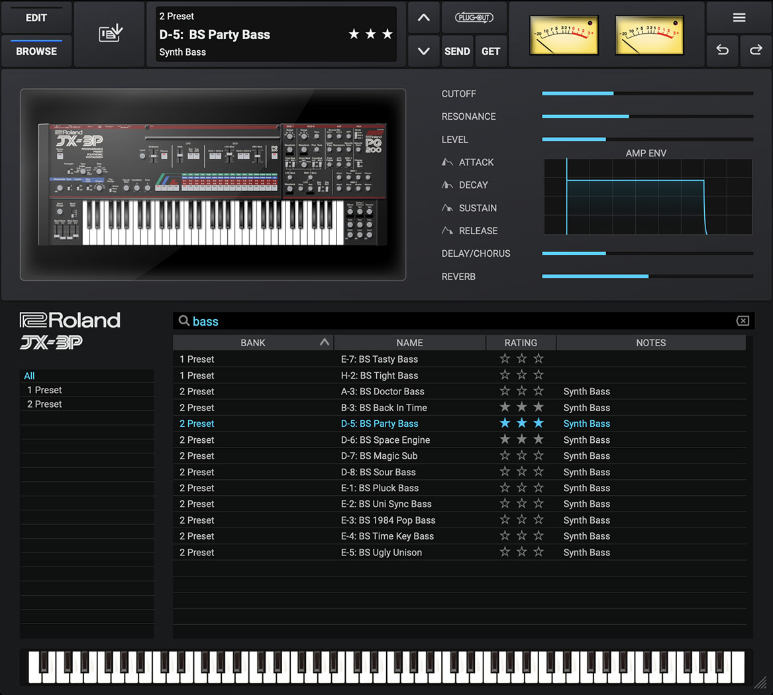Click the search field containing bass
This screenshot has height=695, width=773.
[464, 321]
